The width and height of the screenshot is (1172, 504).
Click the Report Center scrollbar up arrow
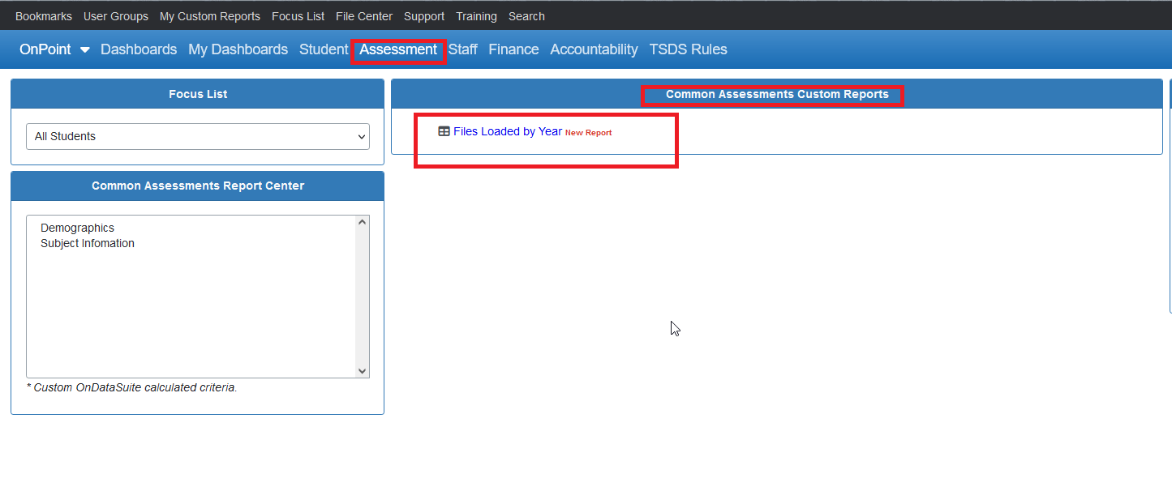[x=362, y=220]
